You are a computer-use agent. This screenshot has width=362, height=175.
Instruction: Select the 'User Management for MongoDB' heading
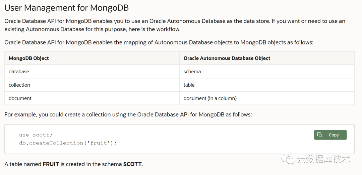(67, 7)
